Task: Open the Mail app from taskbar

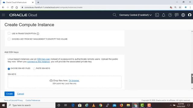Action: point(114,105)
